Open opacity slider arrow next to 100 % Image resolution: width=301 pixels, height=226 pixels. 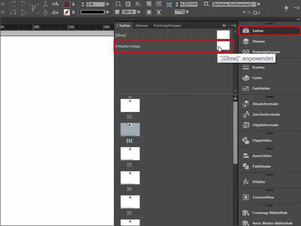139,12
